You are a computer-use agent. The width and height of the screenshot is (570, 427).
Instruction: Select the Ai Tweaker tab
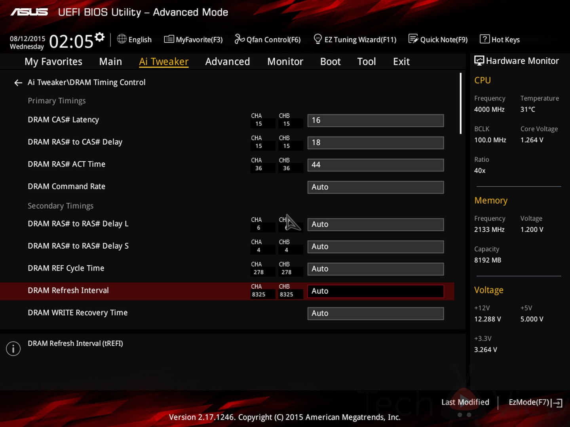click(x=164, y=62)
